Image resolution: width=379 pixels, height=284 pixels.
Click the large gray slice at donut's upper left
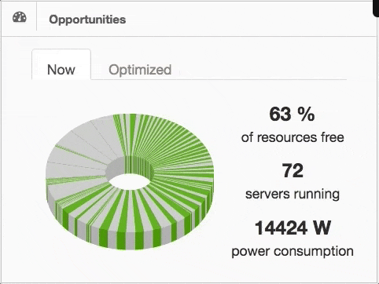coord(86,139)
